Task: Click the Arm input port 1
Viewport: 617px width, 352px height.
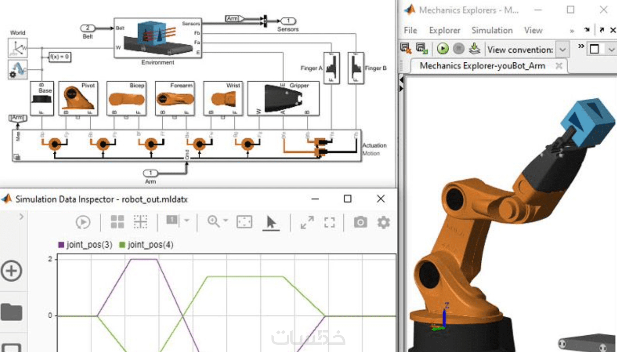Action: (x=151, y=173)
